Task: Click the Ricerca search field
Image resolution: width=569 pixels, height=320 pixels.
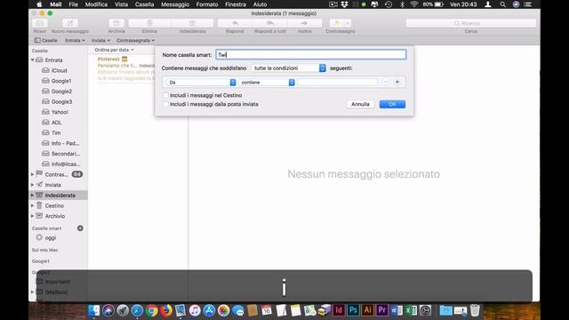Action: (471, 23)
